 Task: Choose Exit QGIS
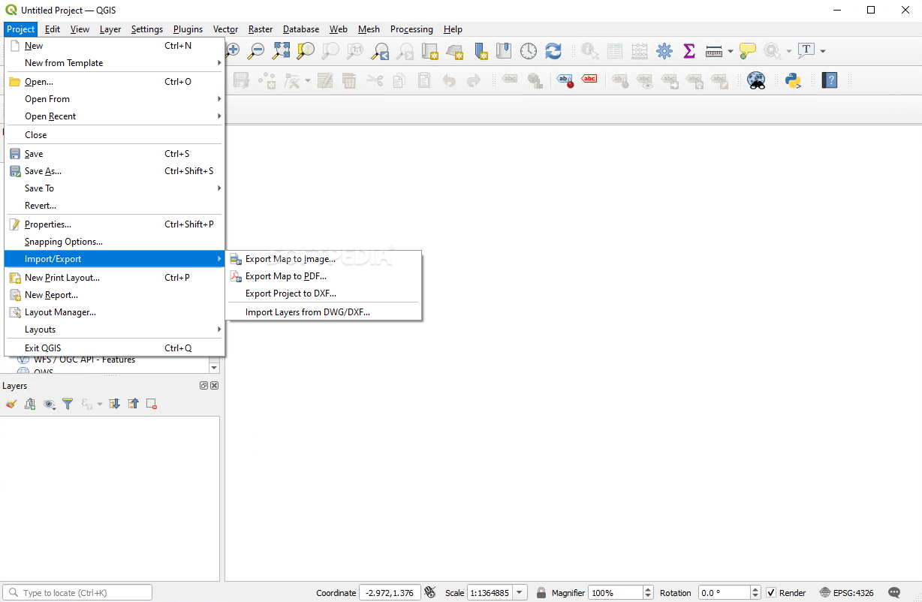click(116, 348)
